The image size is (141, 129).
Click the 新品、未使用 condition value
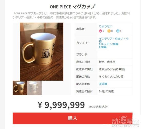(107, 62)
